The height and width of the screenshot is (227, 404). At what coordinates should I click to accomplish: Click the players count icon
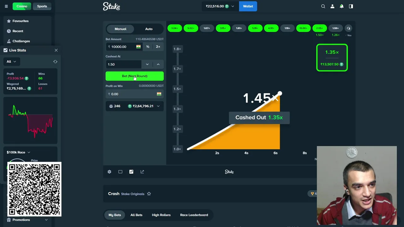111,106
